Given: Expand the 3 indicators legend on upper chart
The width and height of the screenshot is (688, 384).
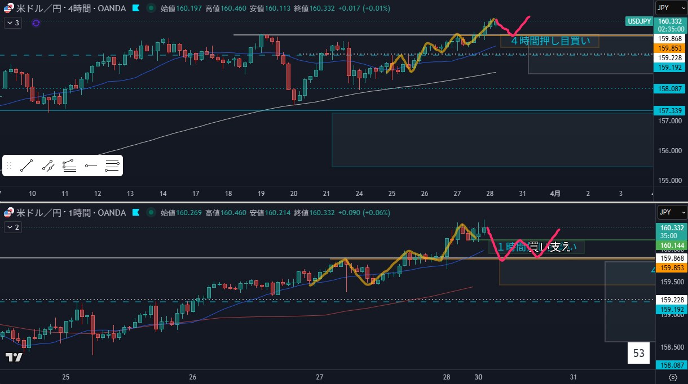Looking at the screenshot, I should point(12,23).
